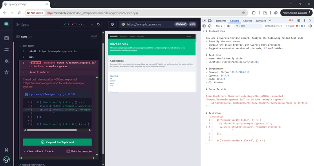Clear console with the circle-slash icon
314x166 pixels.
click(x=210, y=26)
